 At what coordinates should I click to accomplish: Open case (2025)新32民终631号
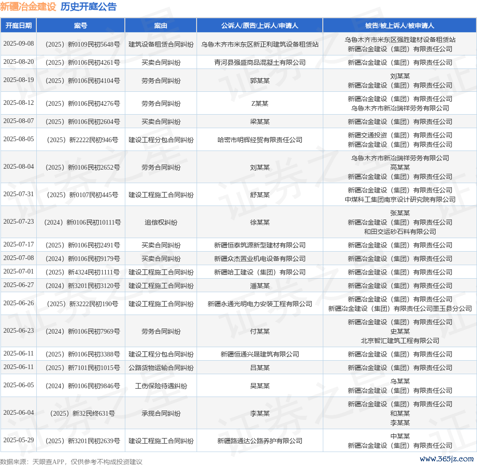(81, 413)
